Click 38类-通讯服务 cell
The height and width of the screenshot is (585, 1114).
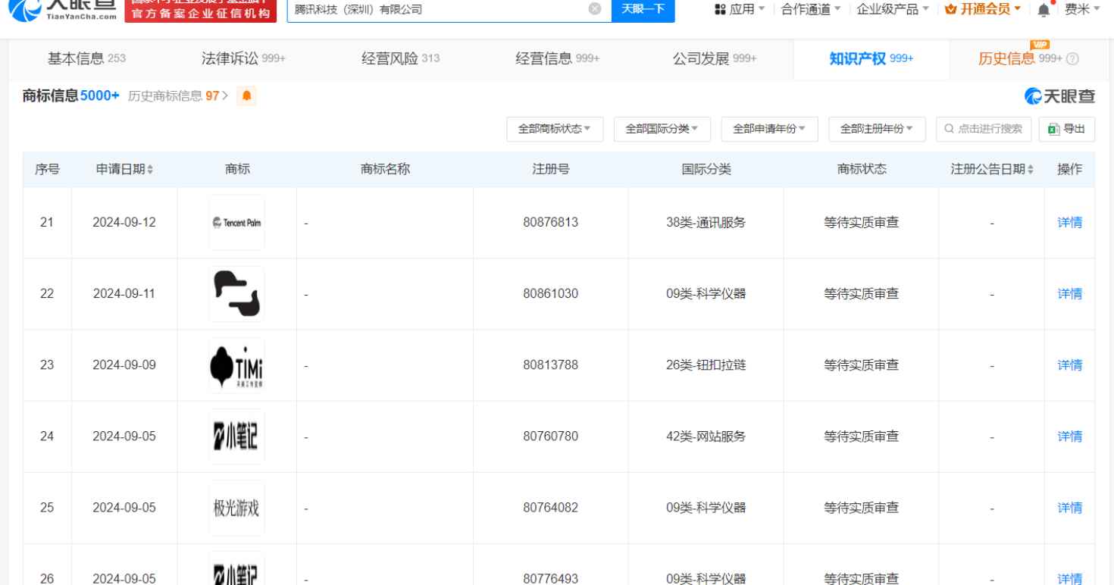pyautogui.click(x=706, y=223)
